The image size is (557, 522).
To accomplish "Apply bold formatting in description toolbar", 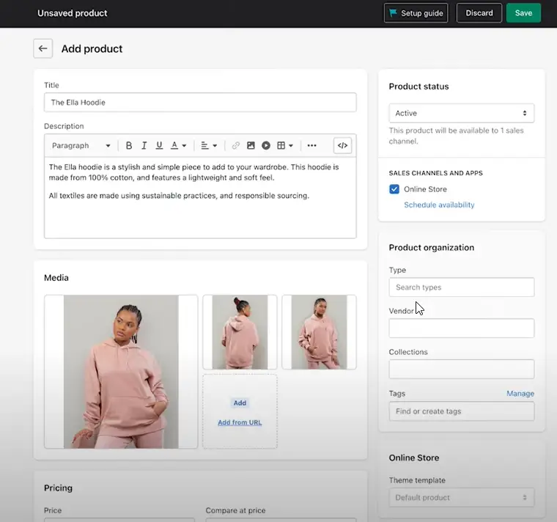I will [129, 146].
